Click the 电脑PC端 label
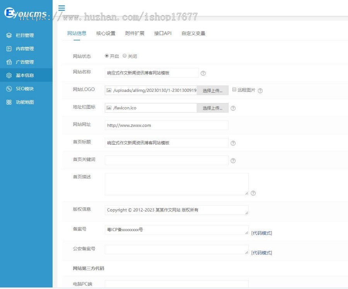Viewport: 348px width, 289px height. point(82,284)
